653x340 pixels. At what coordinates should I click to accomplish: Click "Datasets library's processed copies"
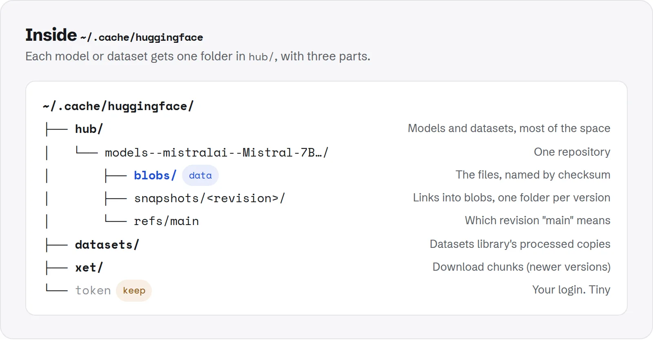(x=520, y=244)
